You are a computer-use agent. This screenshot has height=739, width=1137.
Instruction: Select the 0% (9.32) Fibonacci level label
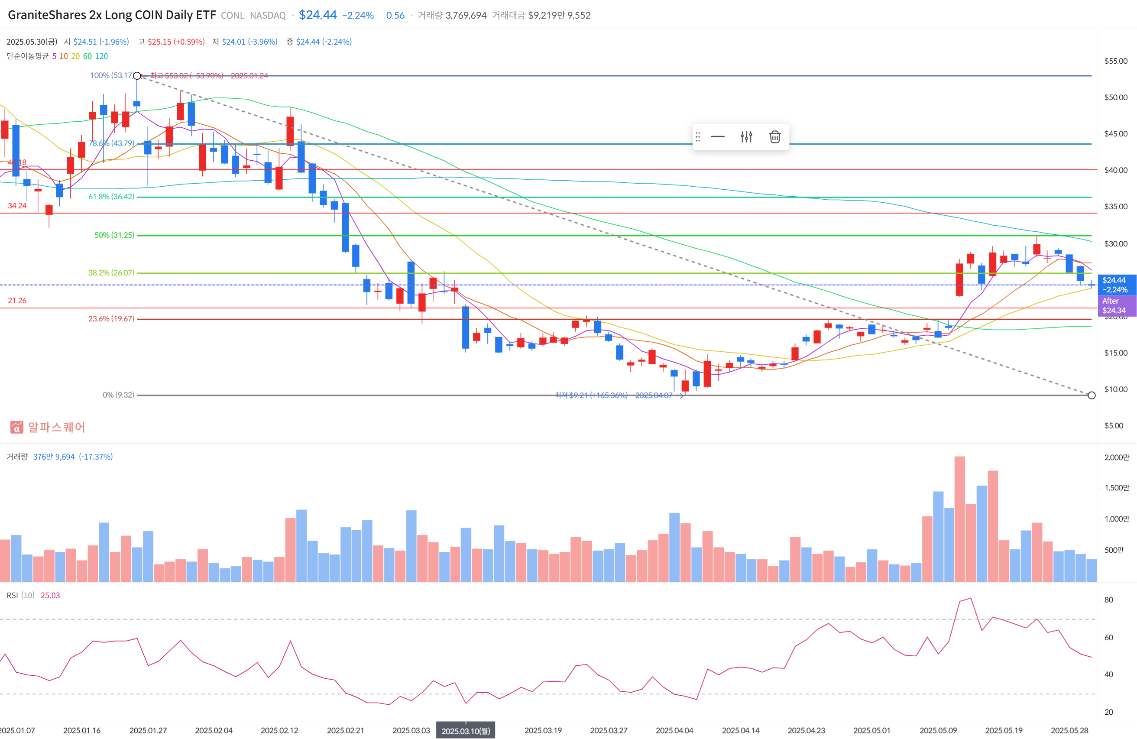pos(119,395)
